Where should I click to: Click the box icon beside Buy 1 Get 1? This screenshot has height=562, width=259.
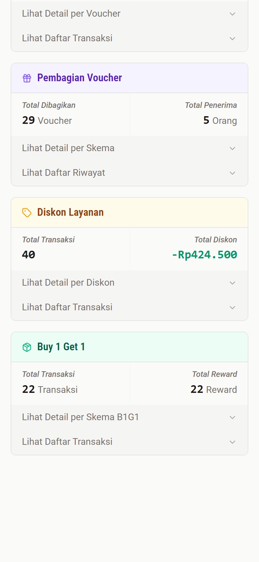click(x=27, y=347)
